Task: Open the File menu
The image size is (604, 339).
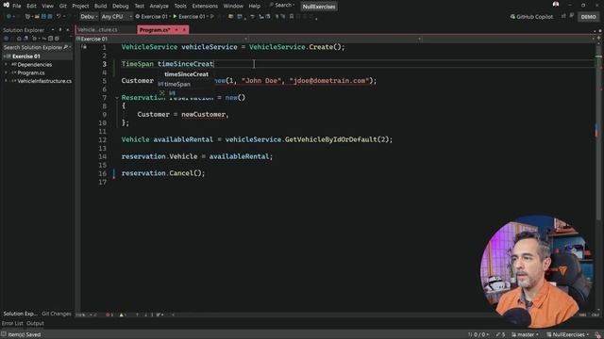Action: point(17,7)
